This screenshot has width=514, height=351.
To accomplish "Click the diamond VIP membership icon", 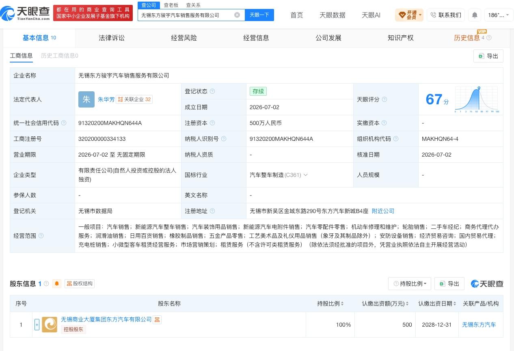I will click(x=402, y=15).
